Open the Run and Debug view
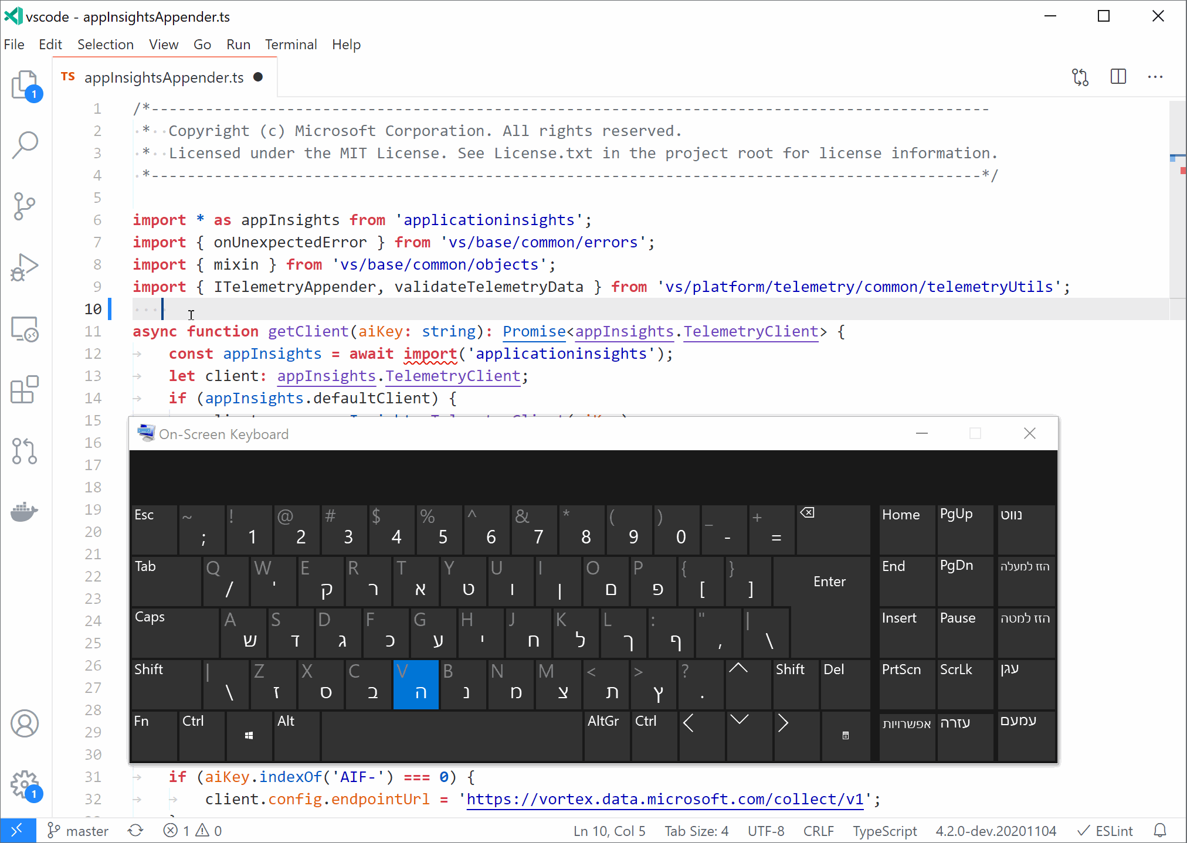1187x843 pixels. click(x=25, y=267)
